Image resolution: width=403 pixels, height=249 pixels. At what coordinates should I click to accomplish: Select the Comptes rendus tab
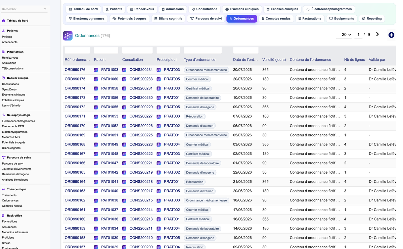click(x=276, y=18)
